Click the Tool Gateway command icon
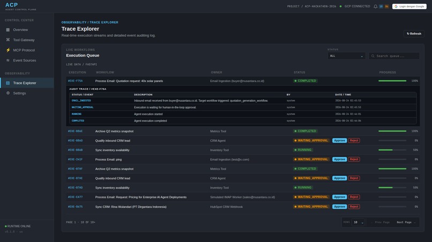 click(x=8, y=40)
